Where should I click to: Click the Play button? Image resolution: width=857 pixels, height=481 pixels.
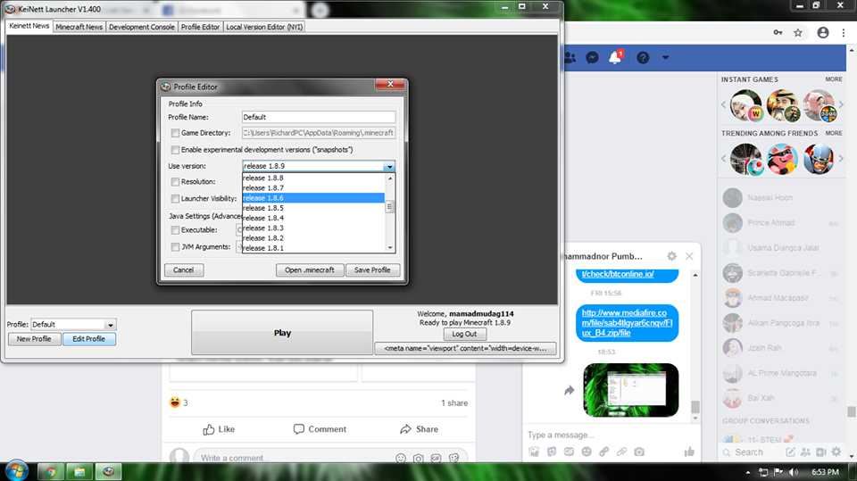[282, 332]
